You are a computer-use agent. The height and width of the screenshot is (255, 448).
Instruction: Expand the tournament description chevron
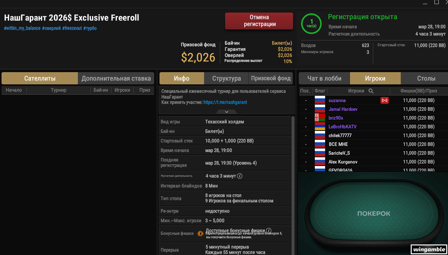click(x=226, y=112)
